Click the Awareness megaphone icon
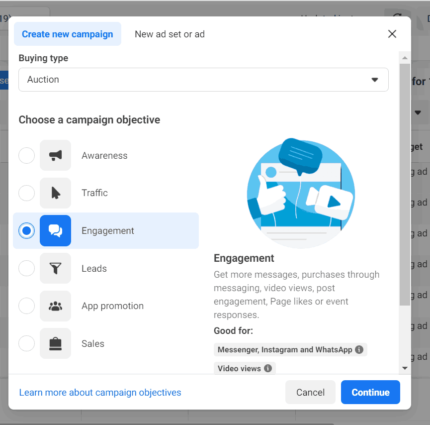 (55, 156)
